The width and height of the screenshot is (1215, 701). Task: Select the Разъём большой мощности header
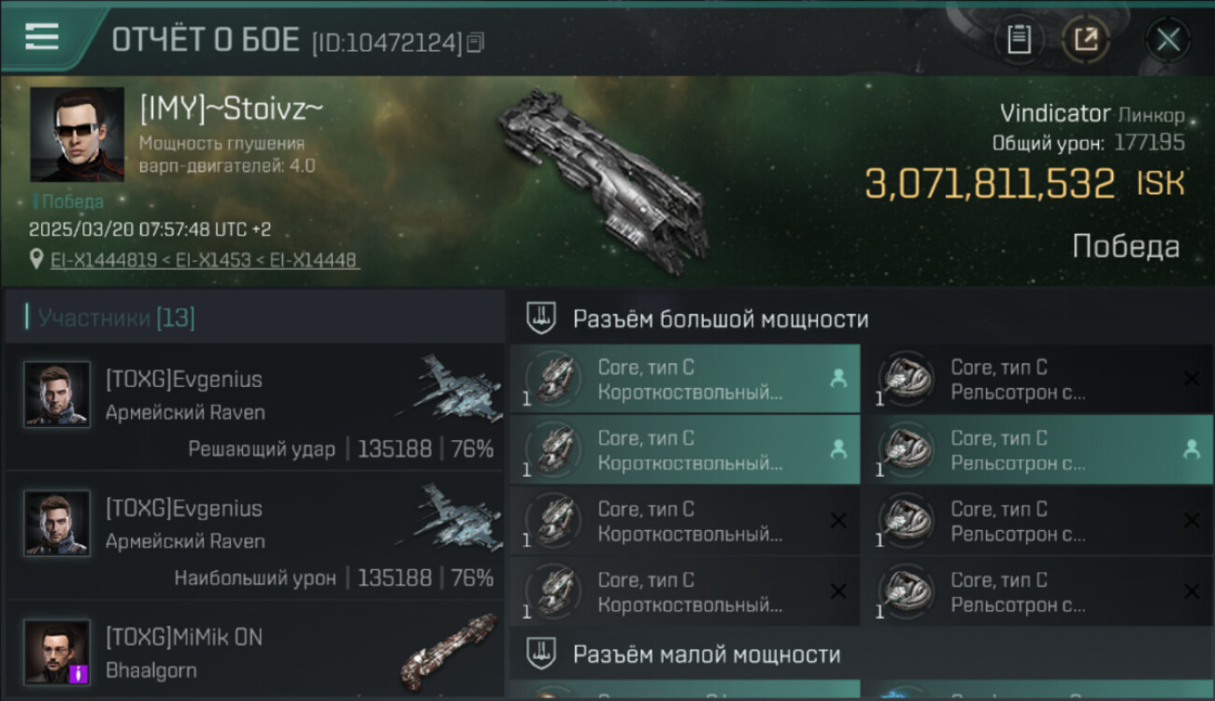[721, 319]
